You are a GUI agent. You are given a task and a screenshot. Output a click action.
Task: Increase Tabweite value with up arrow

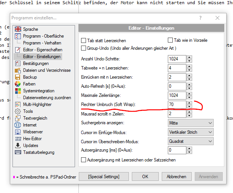[x=189, y=66]
